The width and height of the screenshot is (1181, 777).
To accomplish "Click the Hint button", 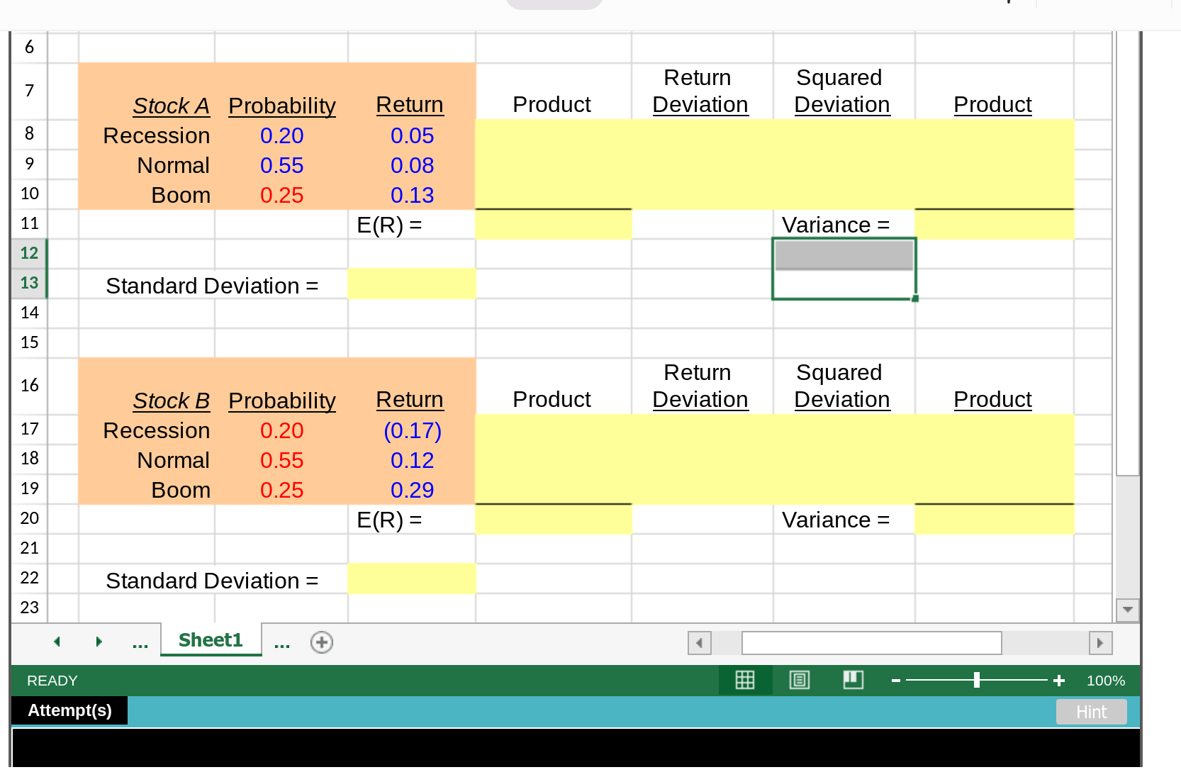I will click(x=1091, y=712).
